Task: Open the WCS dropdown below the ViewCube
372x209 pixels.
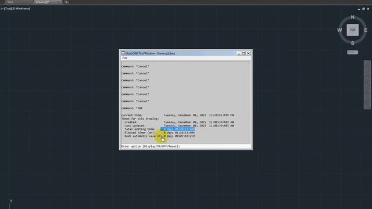Action: coord(353,52)
